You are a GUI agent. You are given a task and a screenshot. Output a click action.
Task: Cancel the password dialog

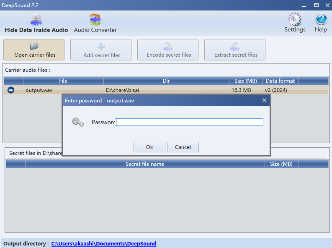pyautogui.click(x=183, y=147)
